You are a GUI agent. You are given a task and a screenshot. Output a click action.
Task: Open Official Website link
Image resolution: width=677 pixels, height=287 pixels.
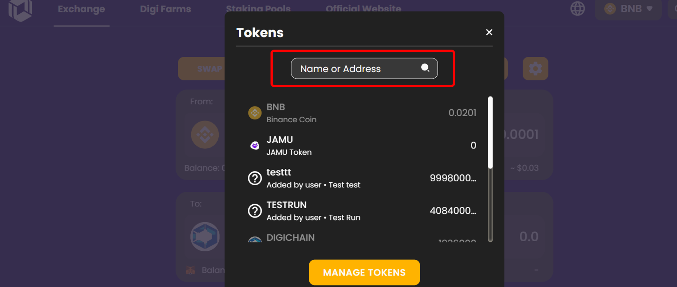pyautogui.click(x=363, y=9)
